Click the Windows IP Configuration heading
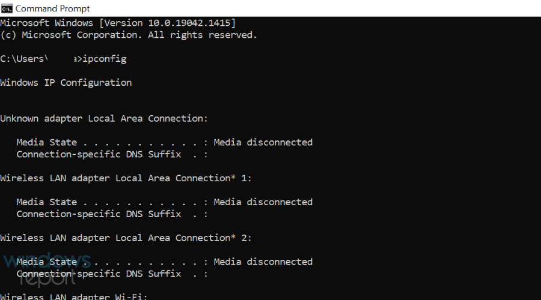The height and width of the screenshot is (300, 541). coord(66,83)
